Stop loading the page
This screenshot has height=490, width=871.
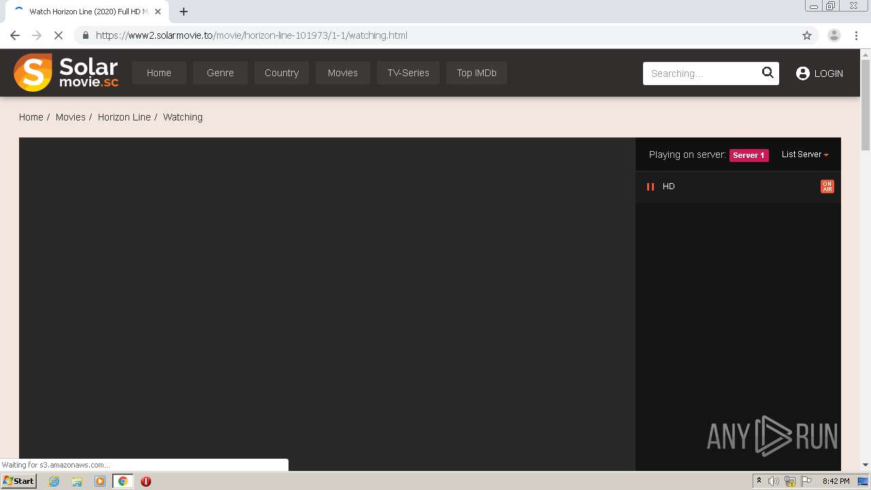click(59, 35)
